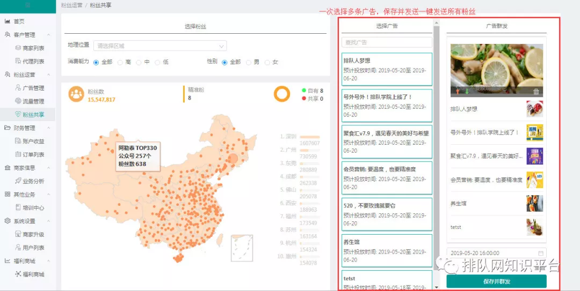Screen dimensions: 580x291
Task: Click the 流量管理 sidebar icon
Action: (x=18, y=101)
